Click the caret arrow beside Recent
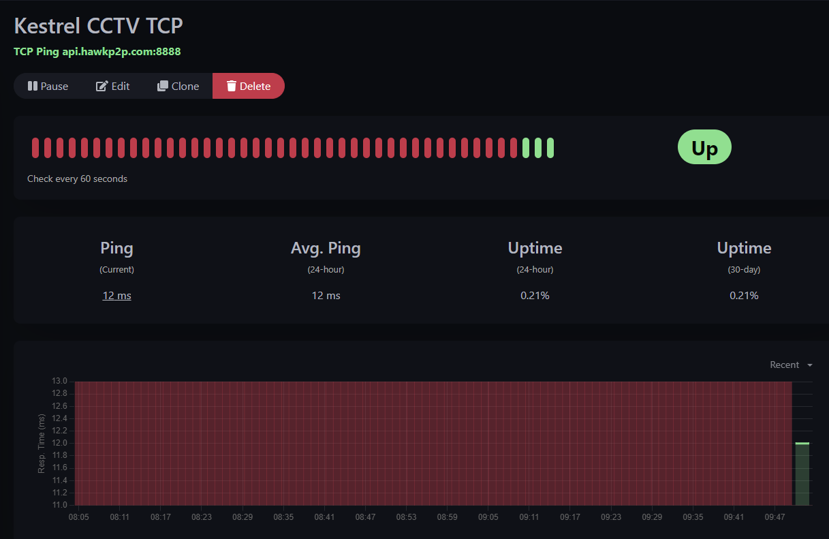This screenshot has width=829, height=539. 810,365
